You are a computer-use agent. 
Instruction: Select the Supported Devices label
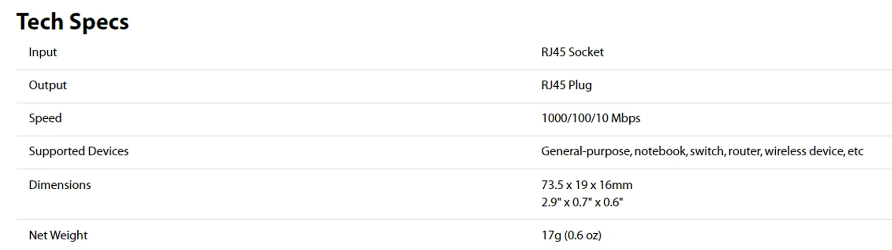(x=79, y=151)
